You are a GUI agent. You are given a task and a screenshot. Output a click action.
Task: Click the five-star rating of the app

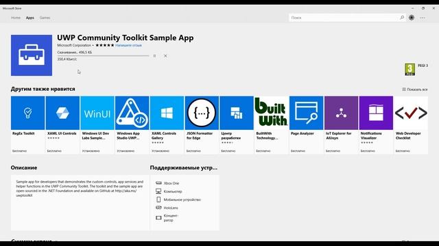pos(105,45)
